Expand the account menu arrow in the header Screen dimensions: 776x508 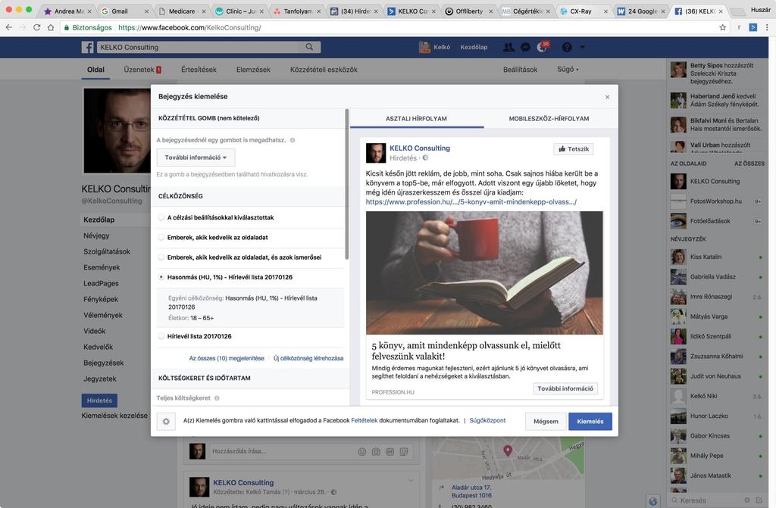coord(583,47)
